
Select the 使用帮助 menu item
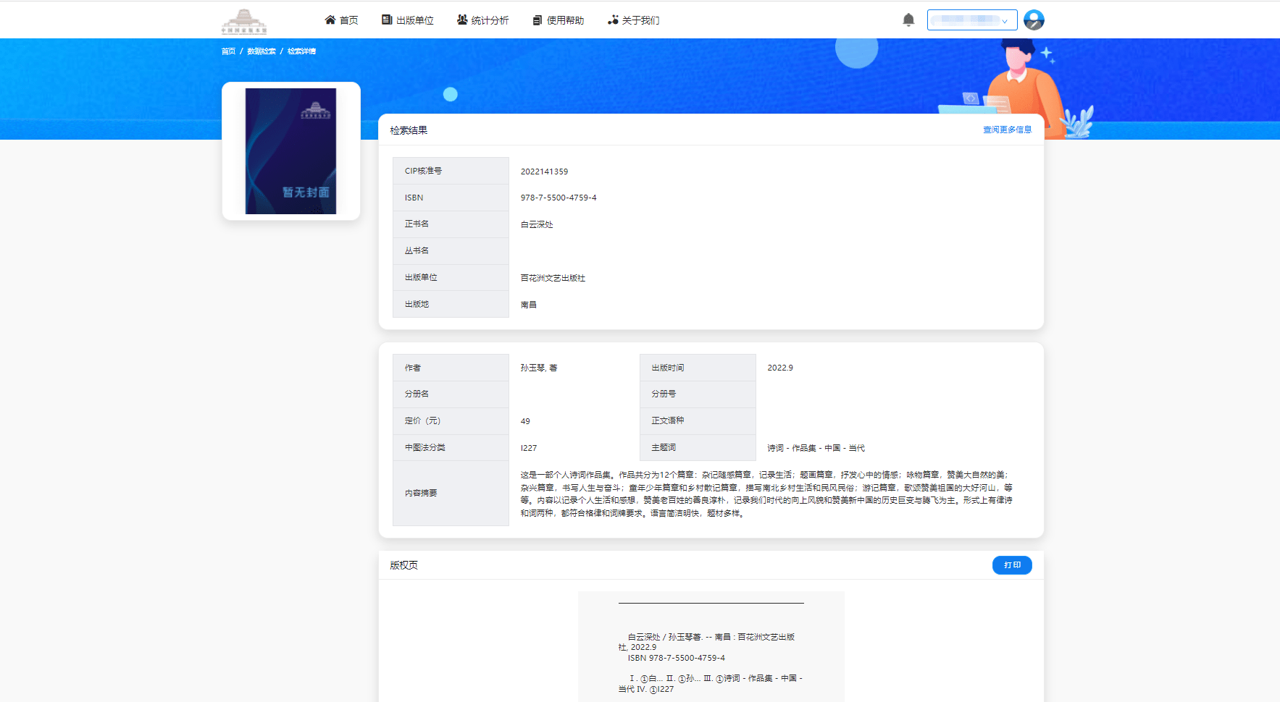tap(564, 20)
